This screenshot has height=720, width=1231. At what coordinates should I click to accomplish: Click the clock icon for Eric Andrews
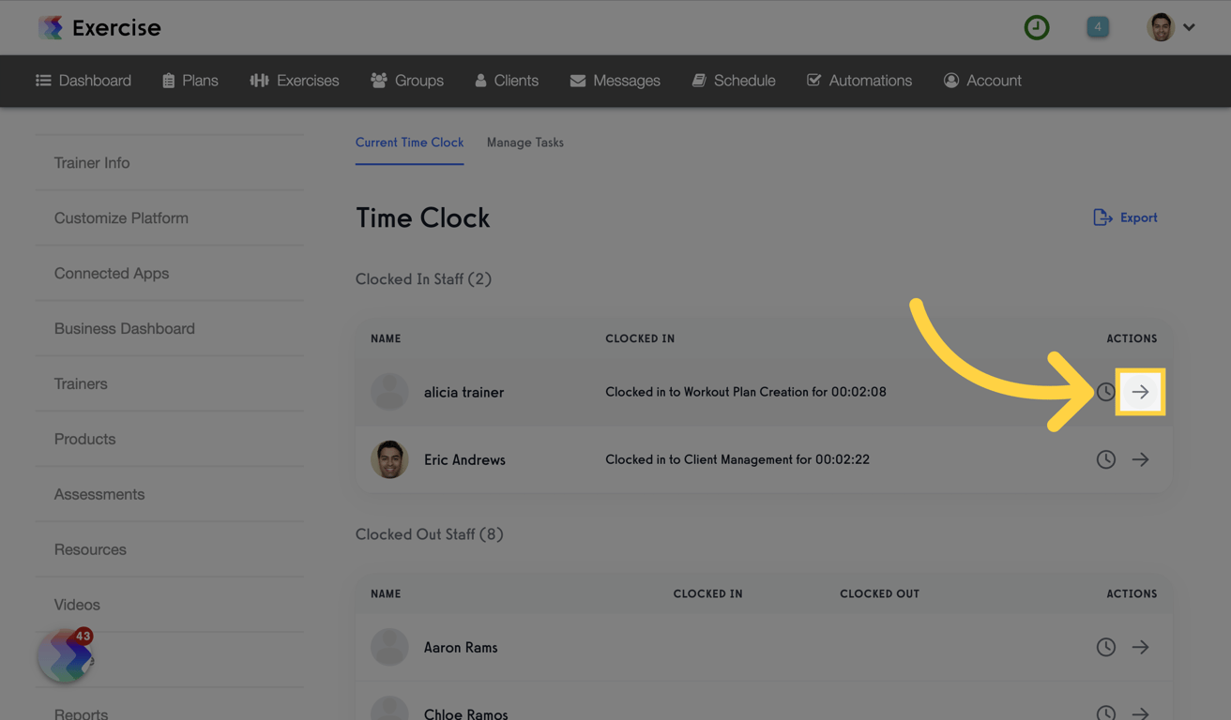(1105, 459)
